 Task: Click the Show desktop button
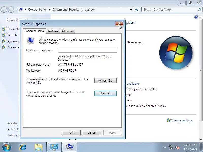click(x=201, y=147)
